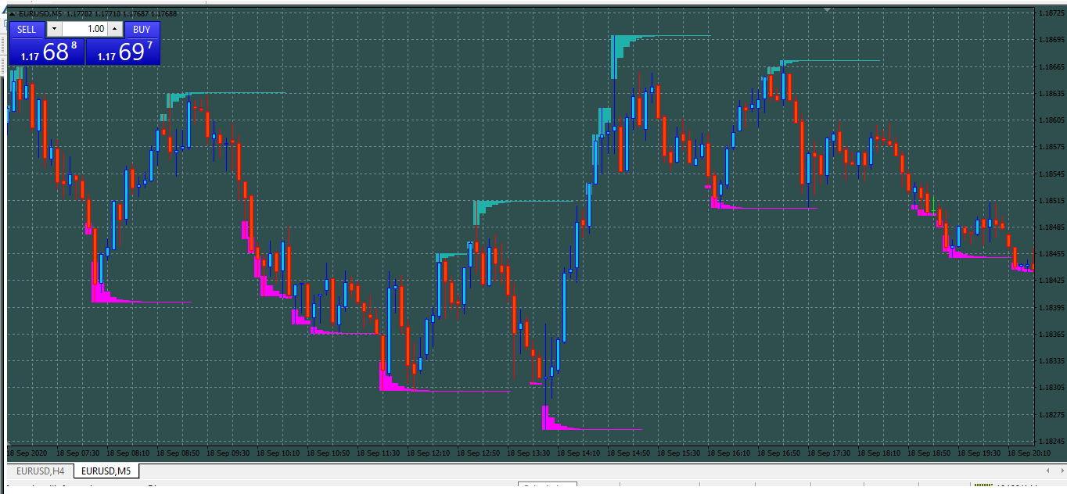Click the scroll-right arrow below the chart

click(x=1062, y=471)
